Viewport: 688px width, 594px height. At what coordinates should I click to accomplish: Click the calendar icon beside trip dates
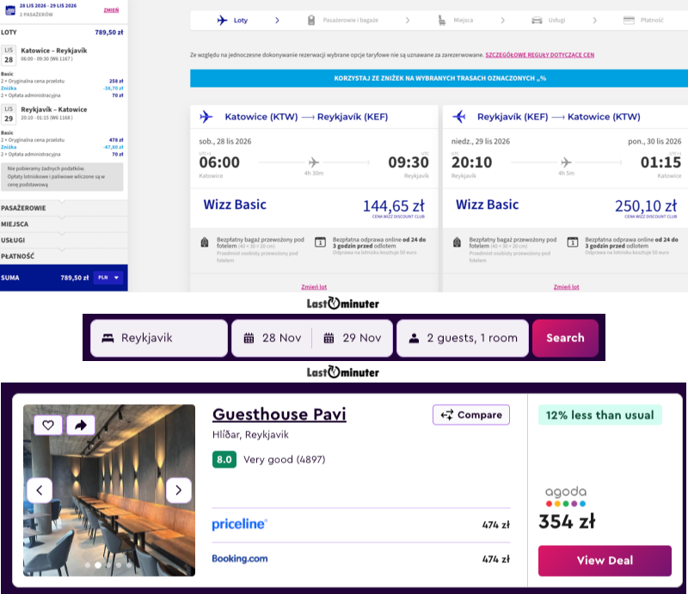[10, 9]
